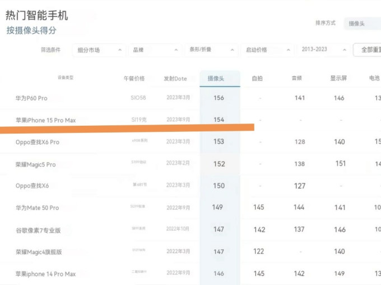
Task: Click the 设备类型 column header
Action: click(66, 78)
